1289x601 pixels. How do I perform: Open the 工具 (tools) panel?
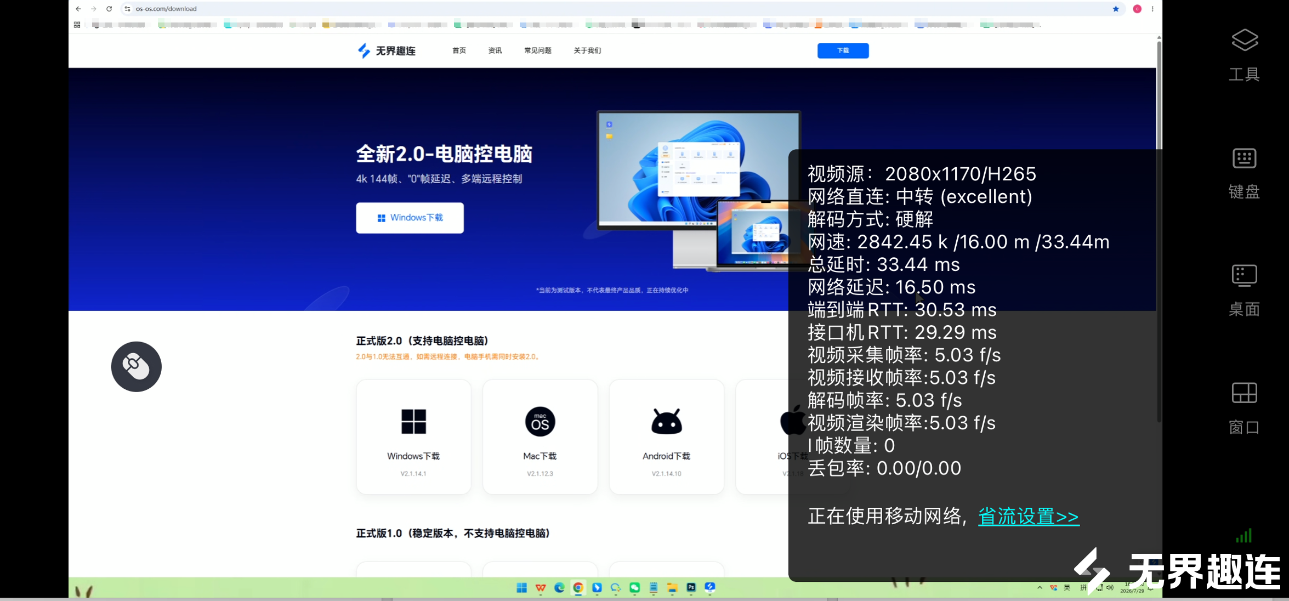[x=1244, y=55]
